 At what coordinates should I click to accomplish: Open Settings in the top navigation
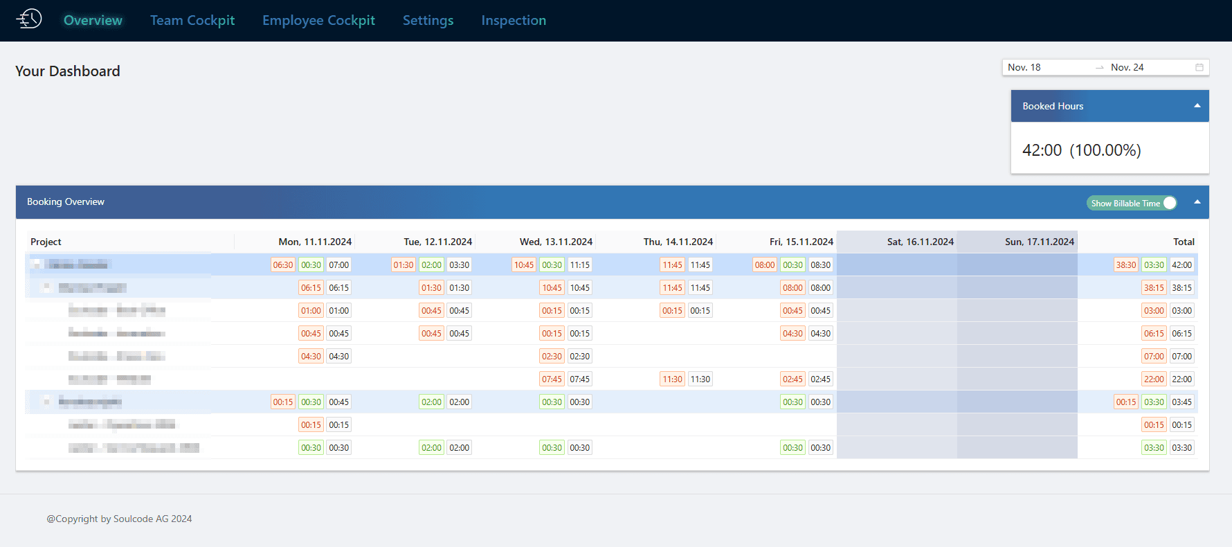[x=428, y=21]
